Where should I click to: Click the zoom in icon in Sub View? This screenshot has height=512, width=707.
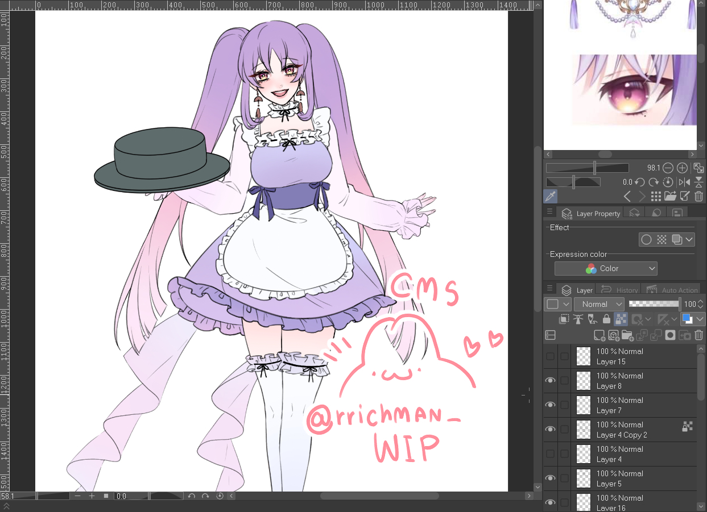681,168
